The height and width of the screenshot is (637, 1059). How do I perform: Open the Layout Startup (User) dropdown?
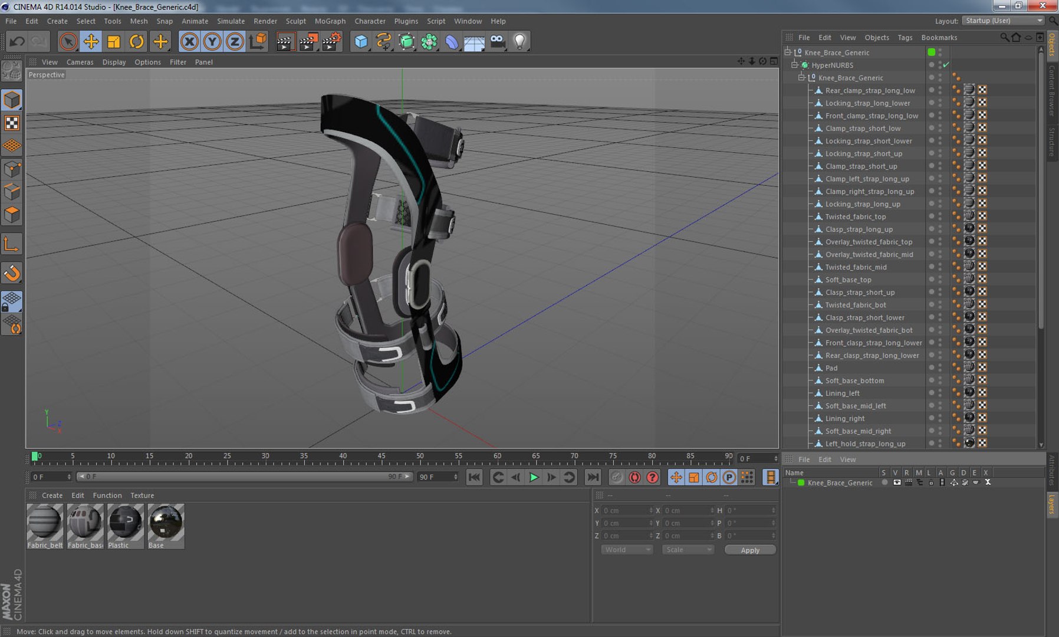click(x=1004, y=21)
